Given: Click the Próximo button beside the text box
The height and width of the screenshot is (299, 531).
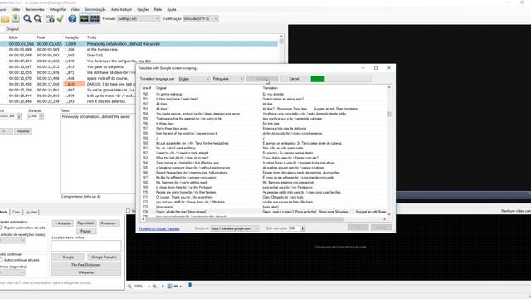Looking at the screenshot, I should click(22, 131).
